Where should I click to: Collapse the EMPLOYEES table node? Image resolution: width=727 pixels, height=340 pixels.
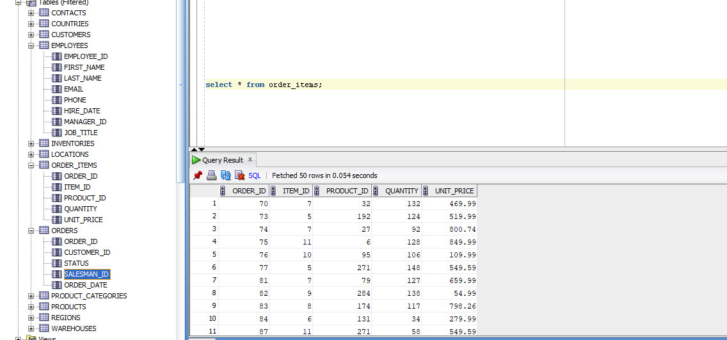click(31, 45)
